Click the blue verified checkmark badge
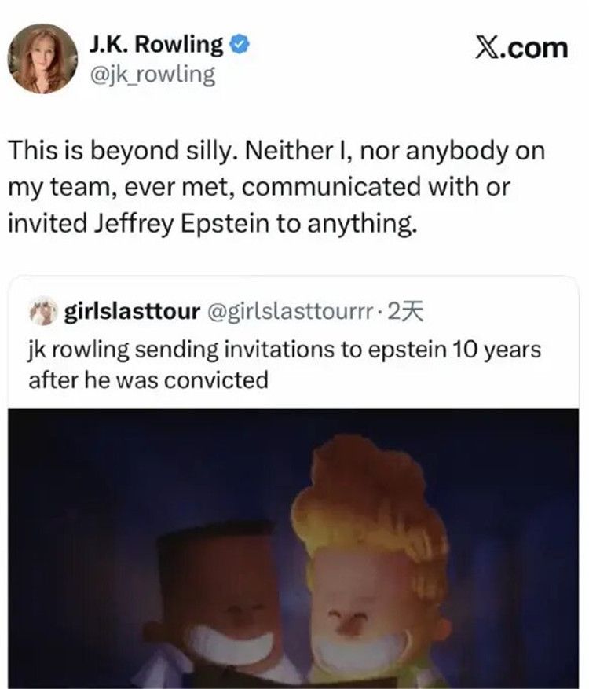This screenshot has height=689, width=589. (x=240, y=45)
